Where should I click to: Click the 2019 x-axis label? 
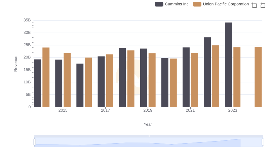tap(148, 110)
